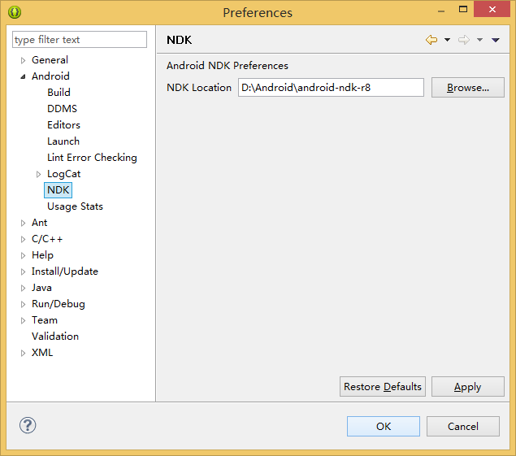Open the Launch preferences page
This screenshot has height=456, width=516.
click(x=63, y=141)
